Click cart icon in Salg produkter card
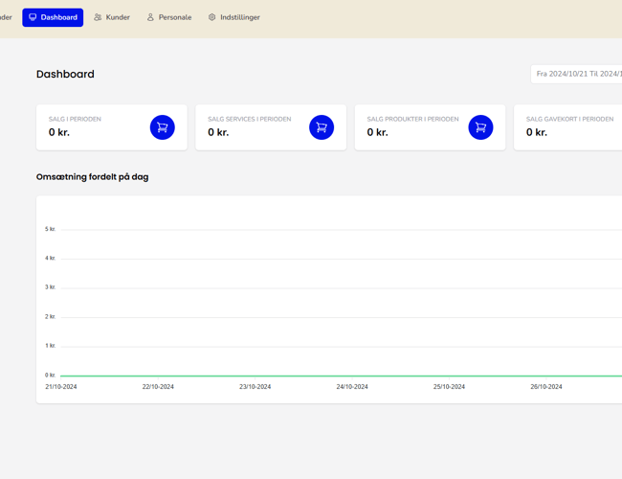Screen dimensions: 622x479 [480, 127]
